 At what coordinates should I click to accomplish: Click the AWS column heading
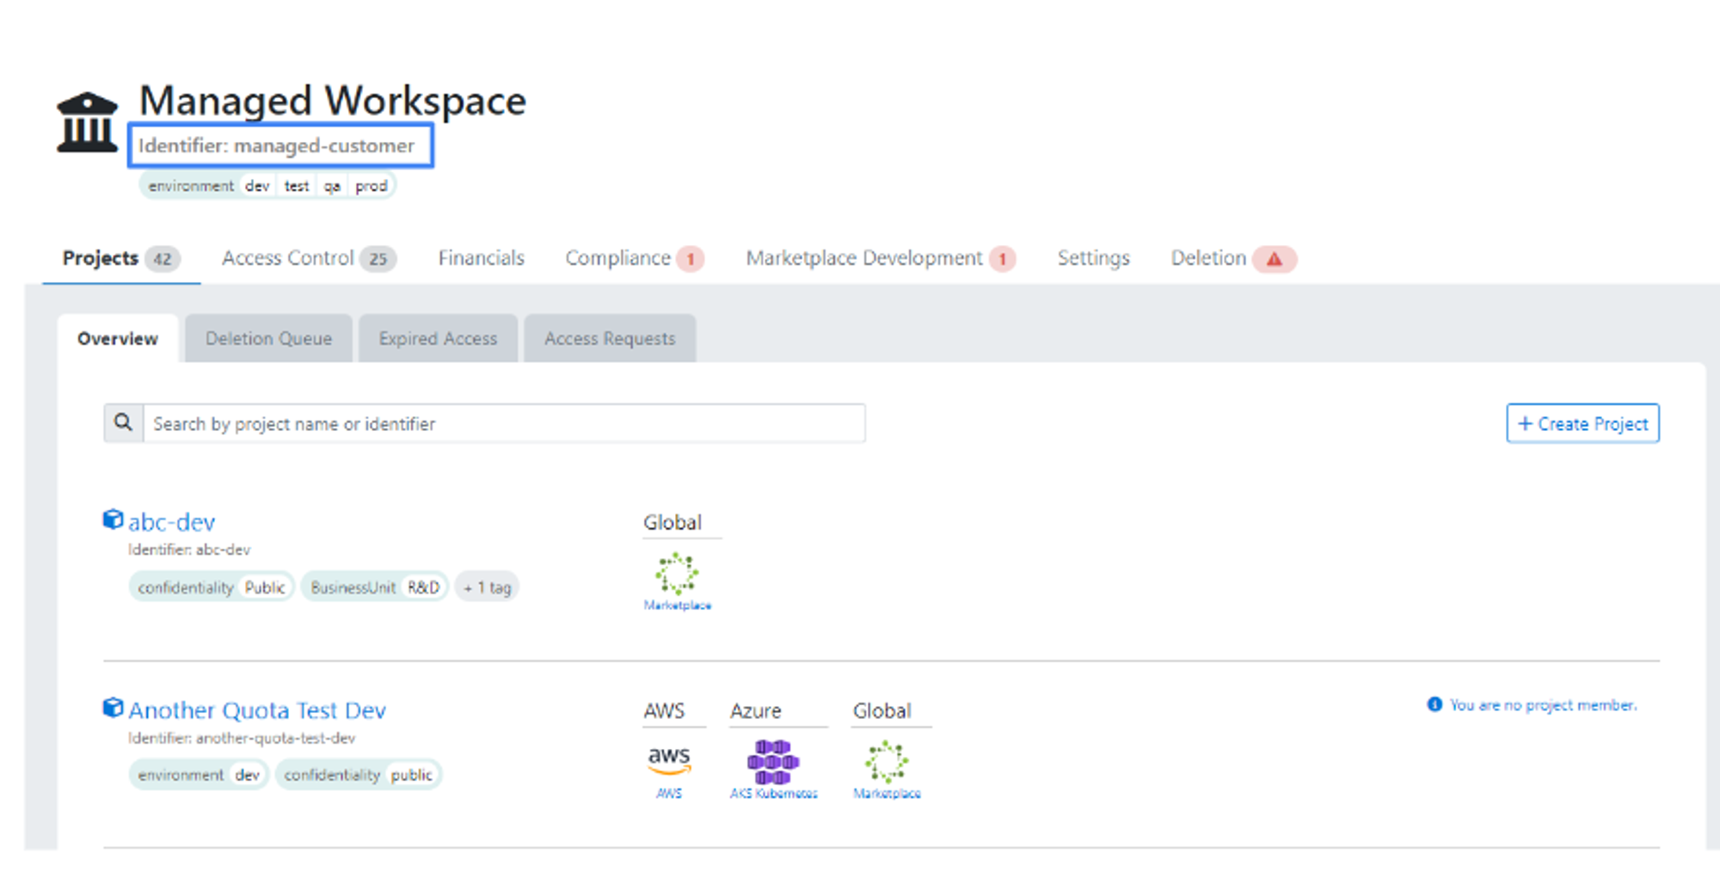tap(665, 711)
